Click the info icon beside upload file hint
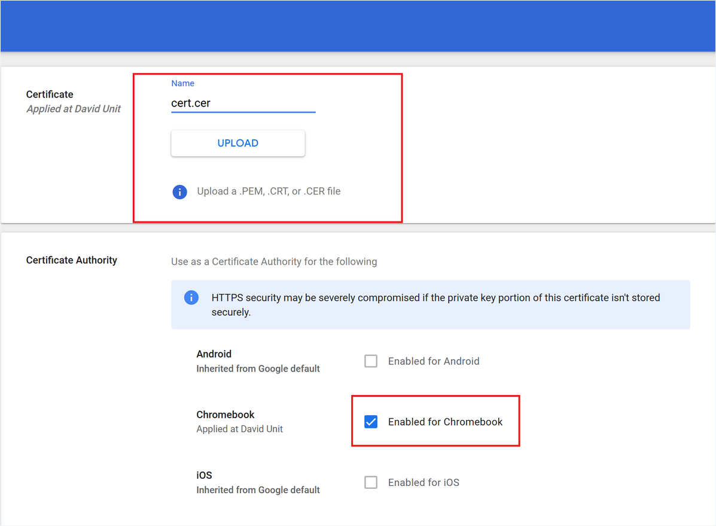 tap(180, 192)
